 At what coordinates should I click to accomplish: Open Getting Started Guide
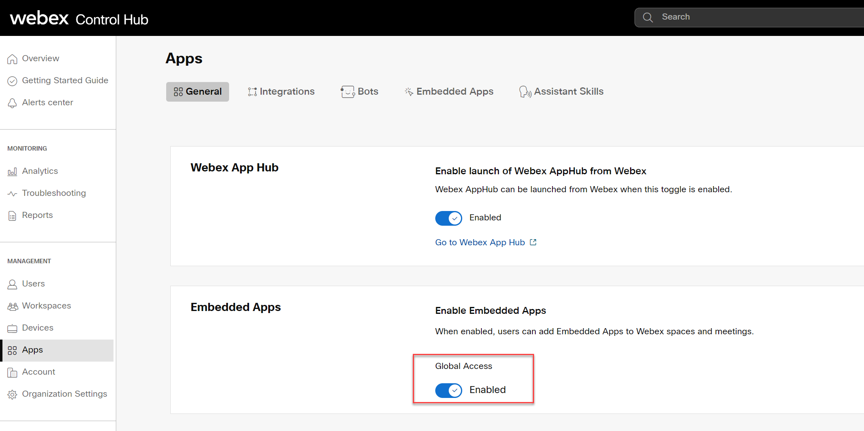[x=58, y=81]
